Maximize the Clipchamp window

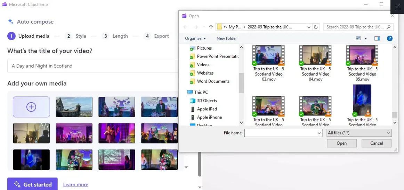pos(381,4)
